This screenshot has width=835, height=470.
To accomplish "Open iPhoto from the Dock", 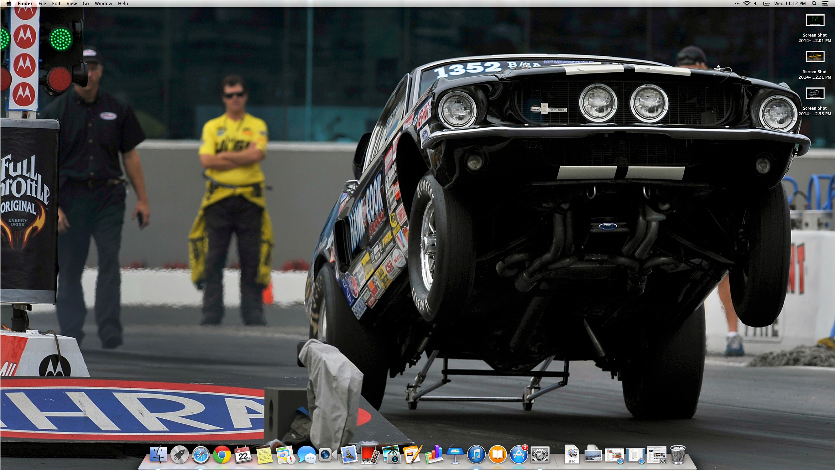I will click(x=391, y=454).
